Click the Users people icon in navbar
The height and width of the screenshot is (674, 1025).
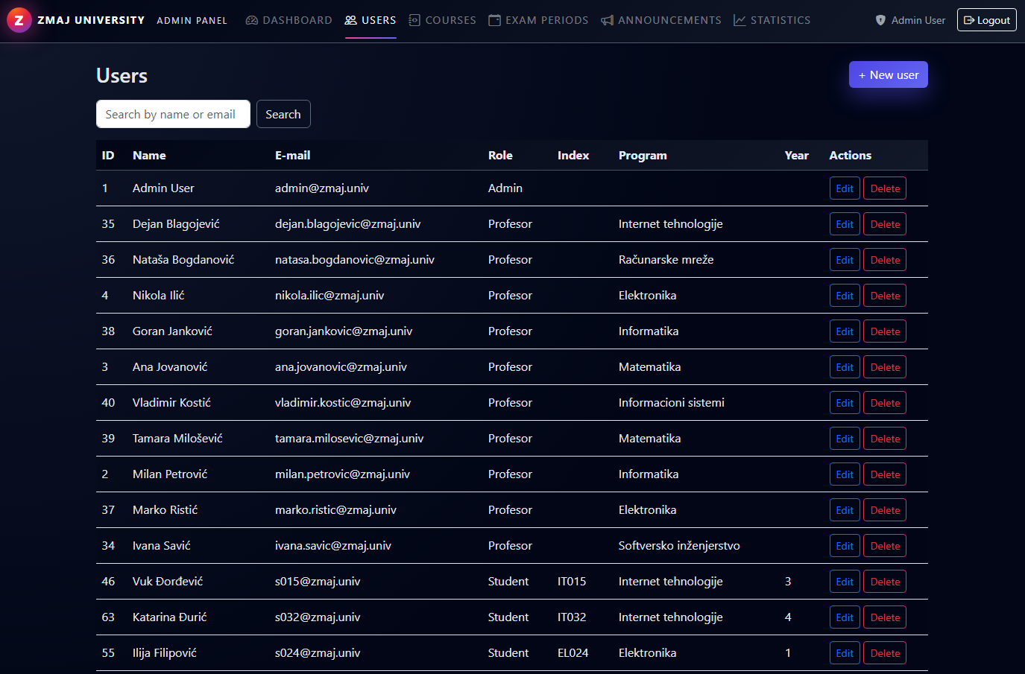351,20
